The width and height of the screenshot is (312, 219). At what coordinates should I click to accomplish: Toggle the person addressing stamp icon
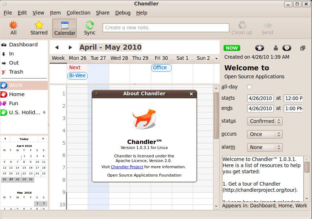point(276,48)
